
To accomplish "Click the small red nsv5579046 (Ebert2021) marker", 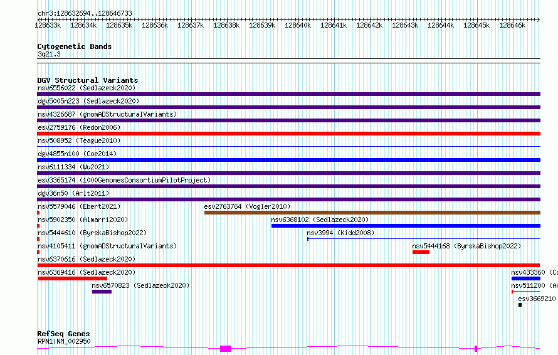I will (38, 213).
